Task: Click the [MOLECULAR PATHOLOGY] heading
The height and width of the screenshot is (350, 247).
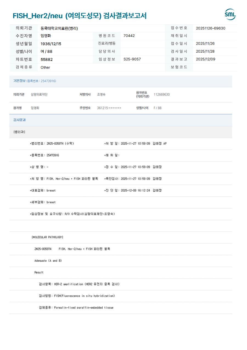Action: (x=47, y=237)
